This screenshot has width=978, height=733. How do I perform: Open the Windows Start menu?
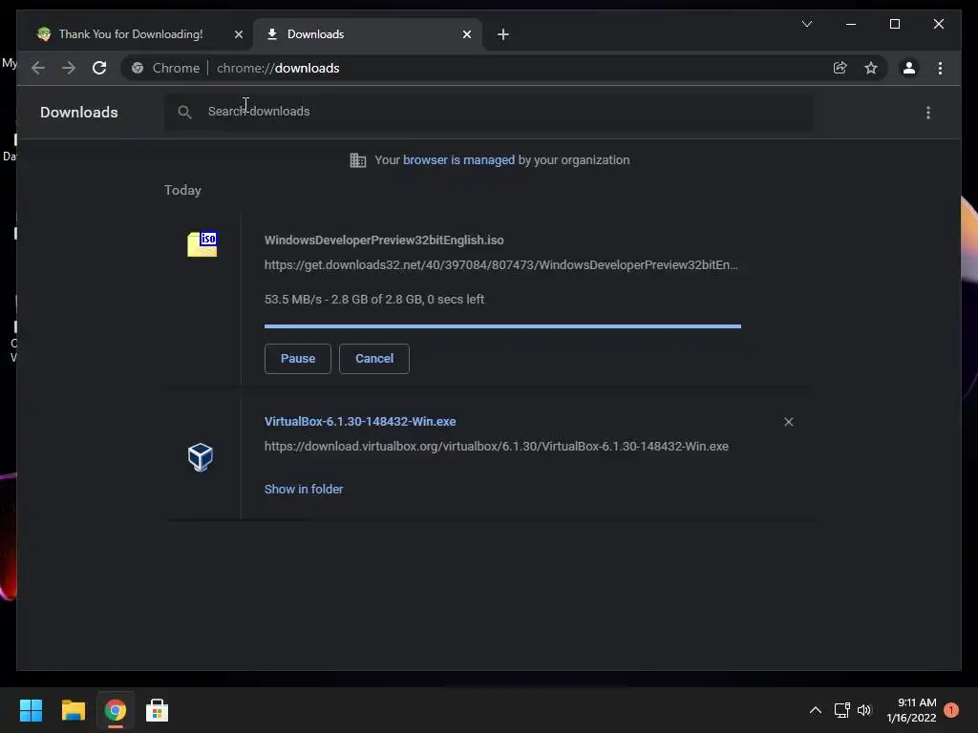coord(31,710)
